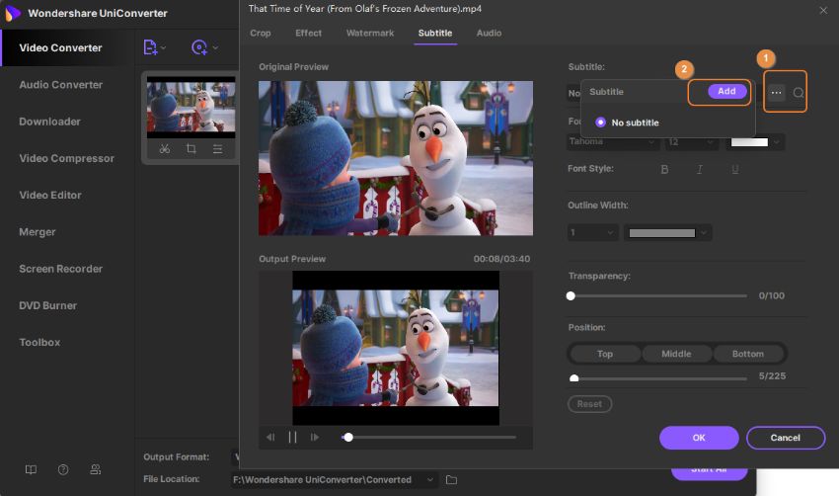Click the Load DVD disc icon
This screenshot has height=496, width=839.
(x=199, y=47)
